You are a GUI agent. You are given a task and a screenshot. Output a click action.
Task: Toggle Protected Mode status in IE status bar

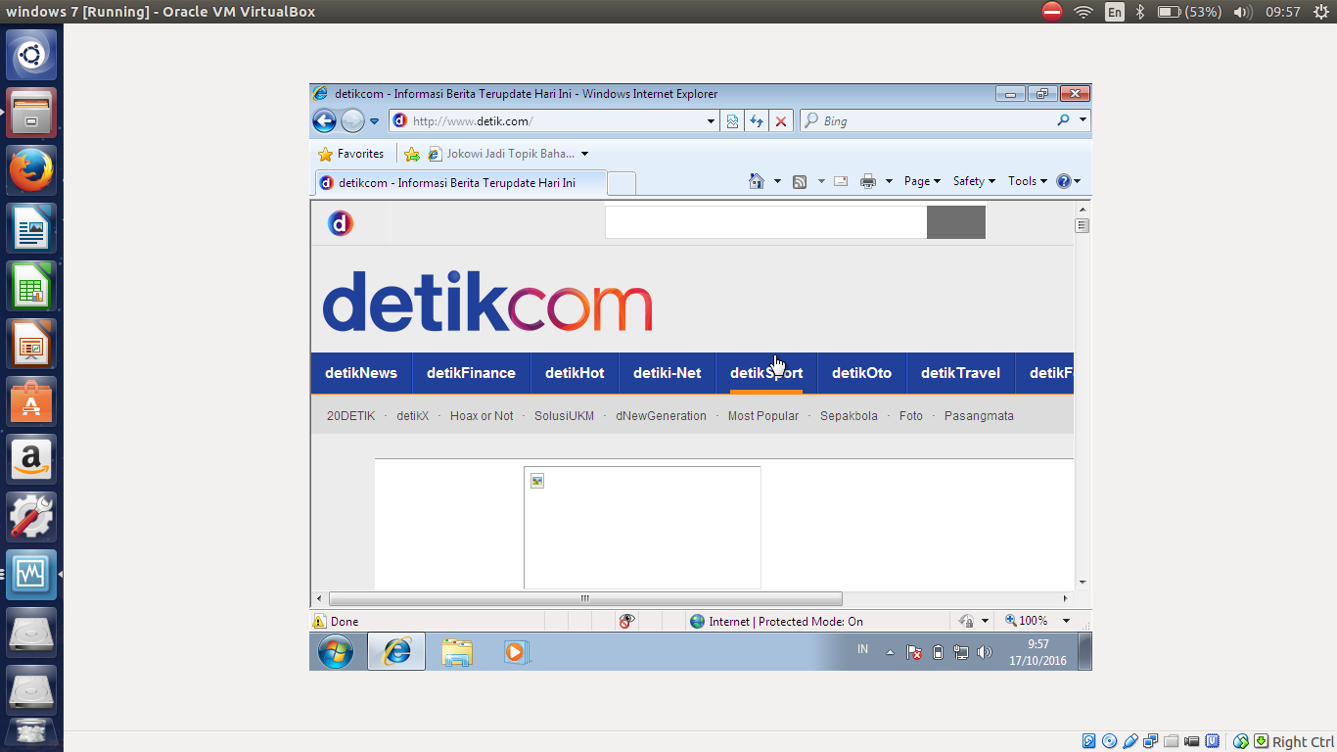pyautogui.click(x=776, y=621)
